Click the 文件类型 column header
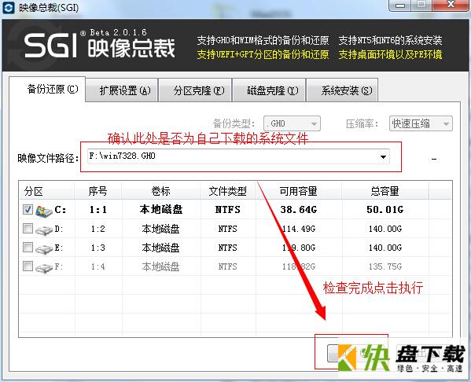The width and height of the screenshot is (471, 382). (x=228, y=191)
